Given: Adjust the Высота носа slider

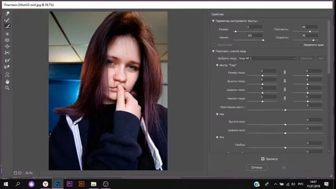Looking at the screenshot, I should (x=285, y=124).
